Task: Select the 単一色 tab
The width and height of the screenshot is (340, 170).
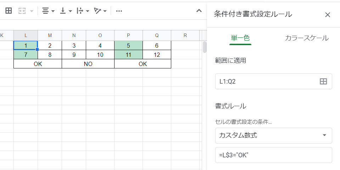Action: point(240,38)
